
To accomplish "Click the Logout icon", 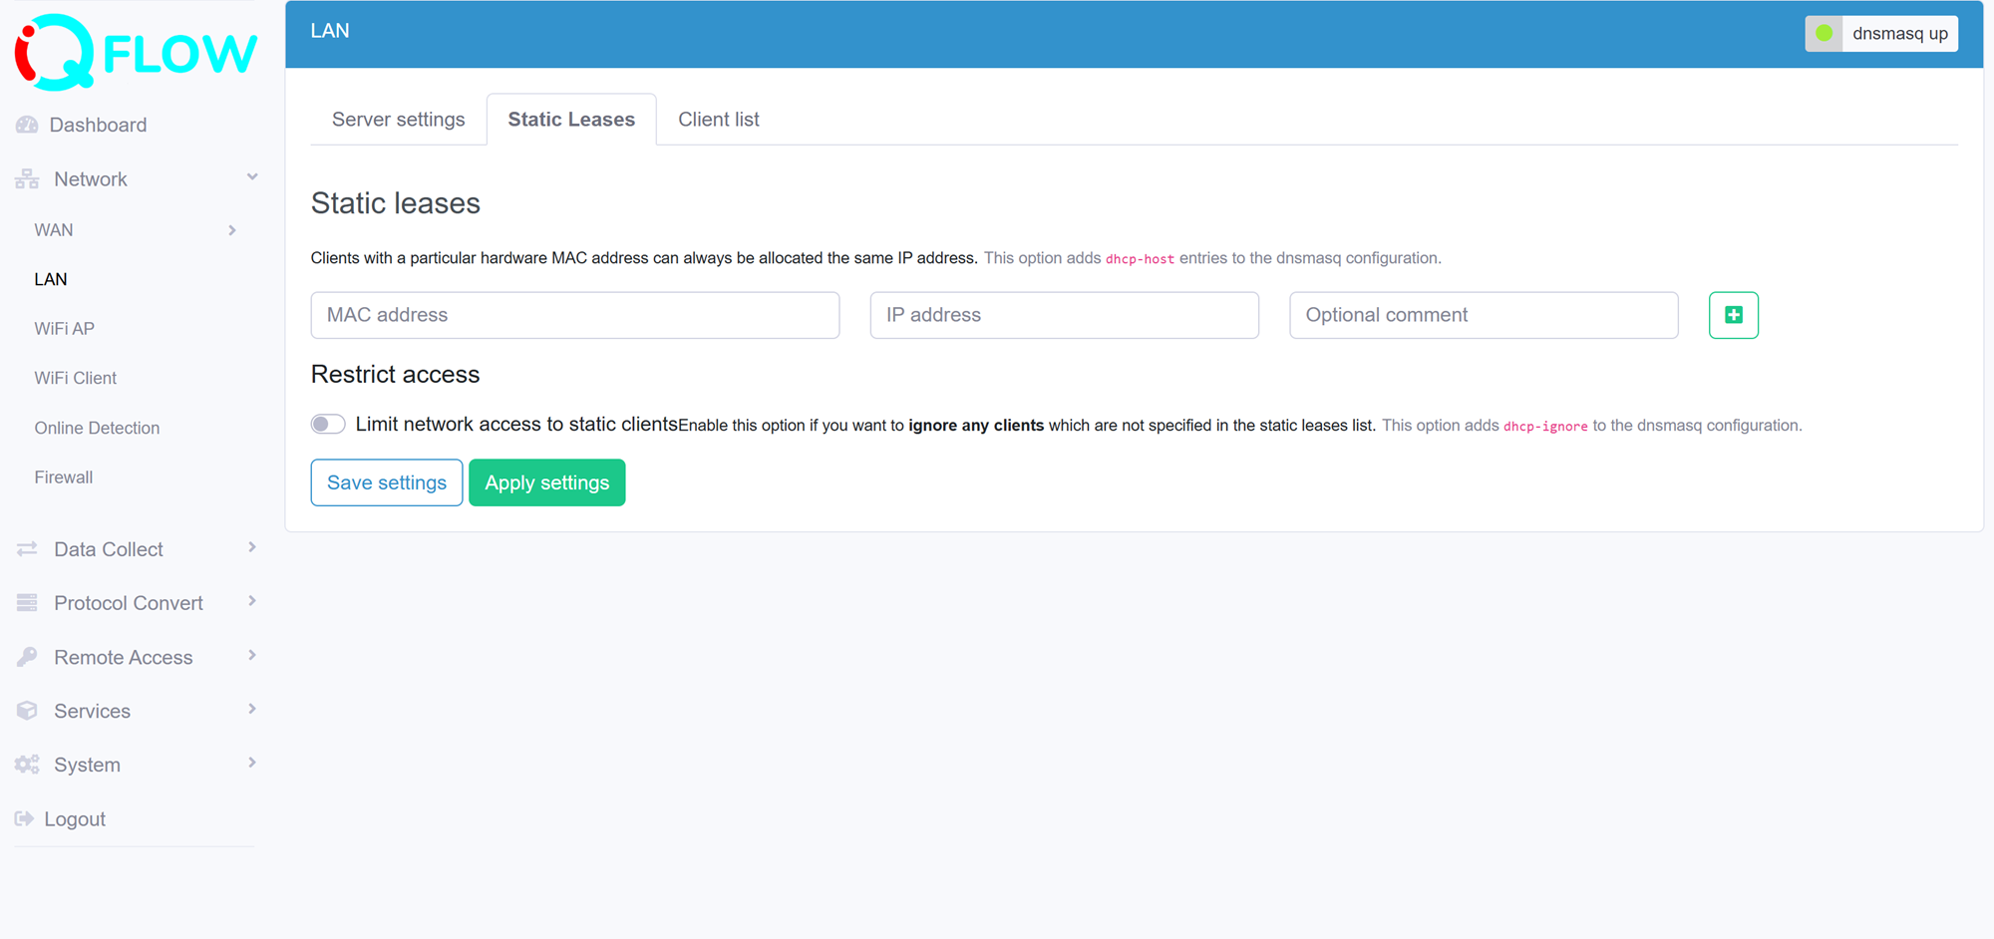I will point(24,817).
